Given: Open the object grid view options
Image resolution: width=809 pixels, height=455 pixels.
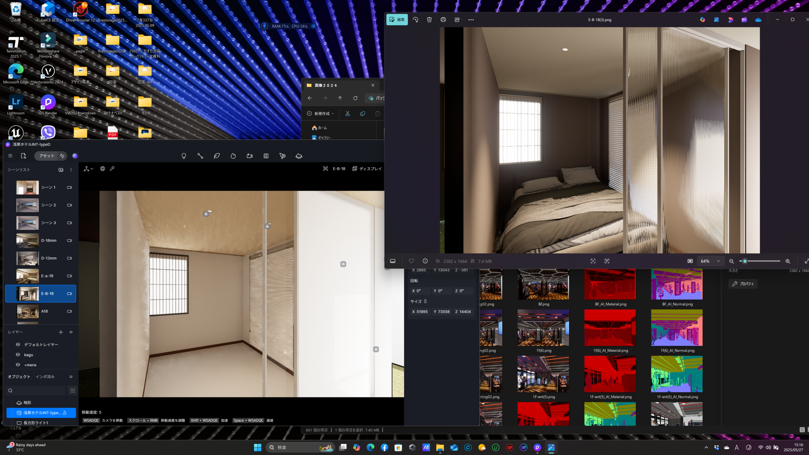Looking at the screenshot, I should [72, 391].
